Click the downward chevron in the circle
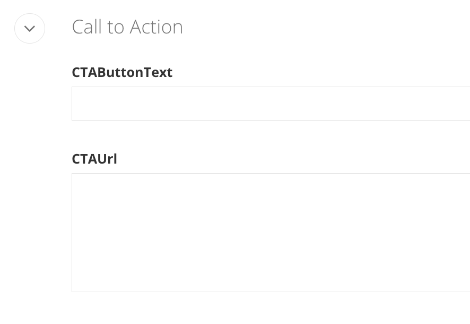Image resolution: width=470 pixels, height=324 pixels. (x=30, y=29)
